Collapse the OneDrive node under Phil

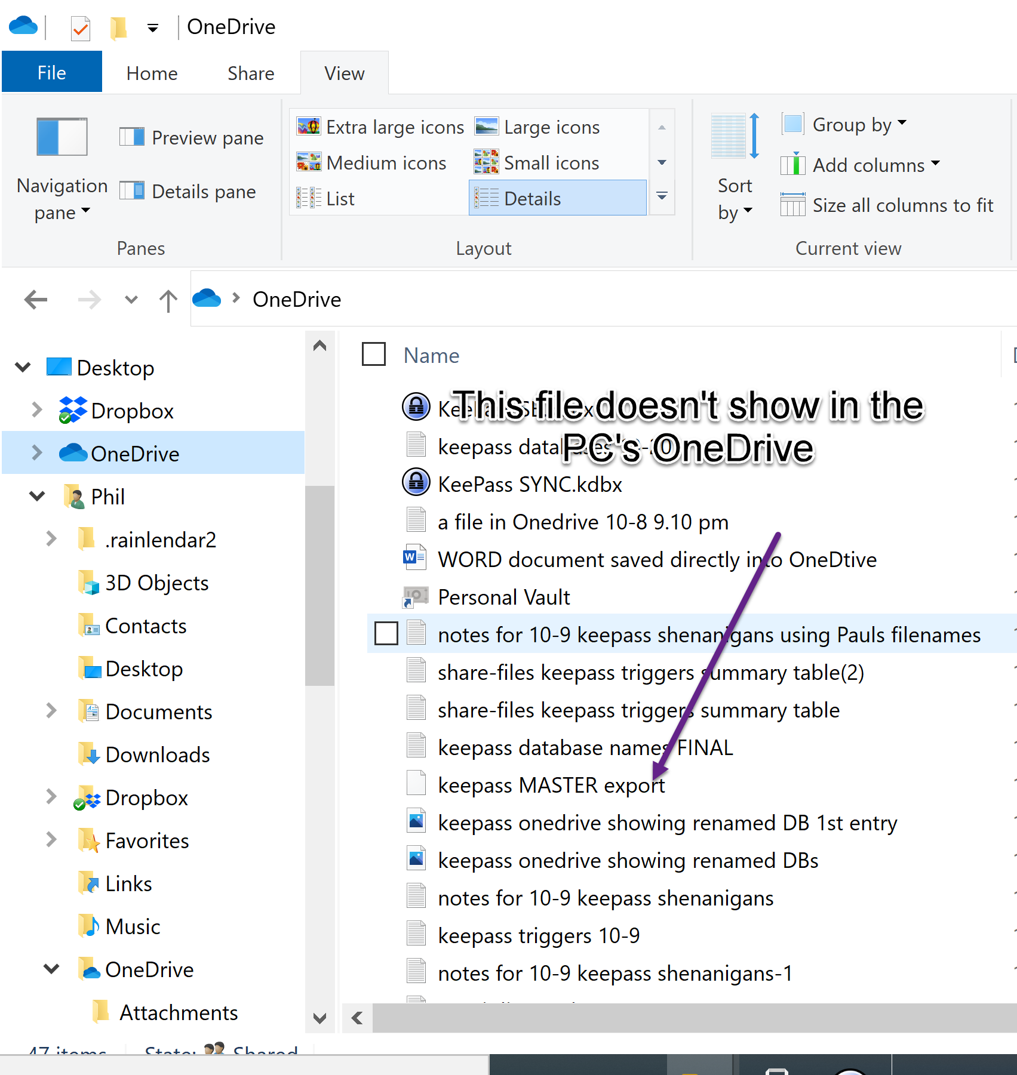pyautogui.click(x=51, y=969)
